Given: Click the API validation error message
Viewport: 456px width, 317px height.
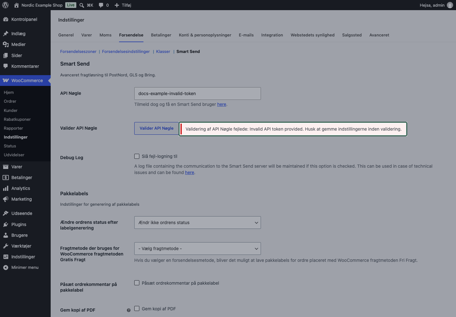Looking at the screenshot, I should point(293,129).
